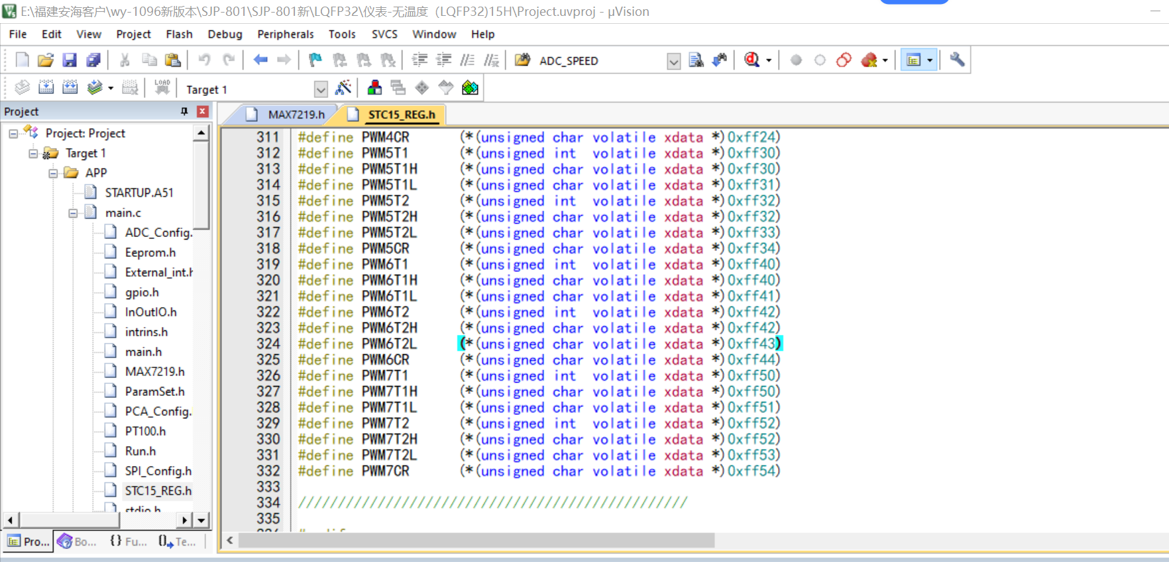Screen dimensions: 1169x562
Task: Comment the selected lines
Action: pyautogui.click(x=467, y=60)
